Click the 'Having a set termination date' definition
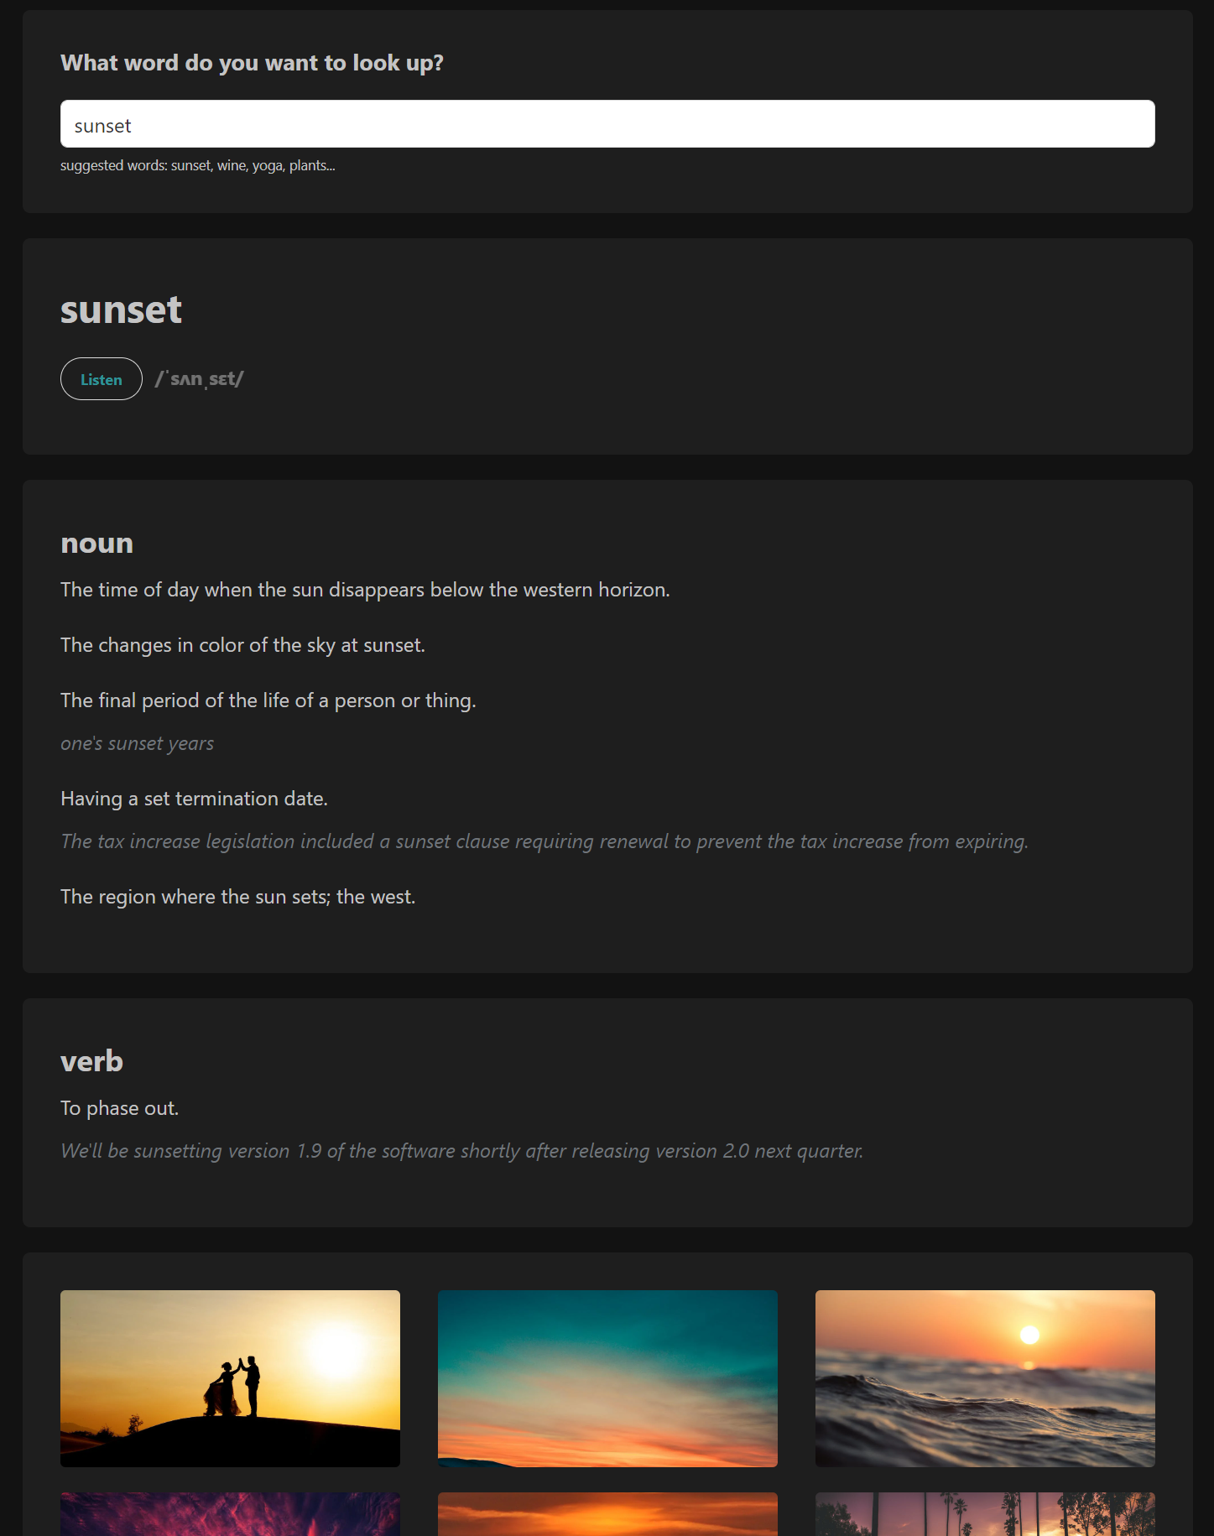 click(194, 799)
